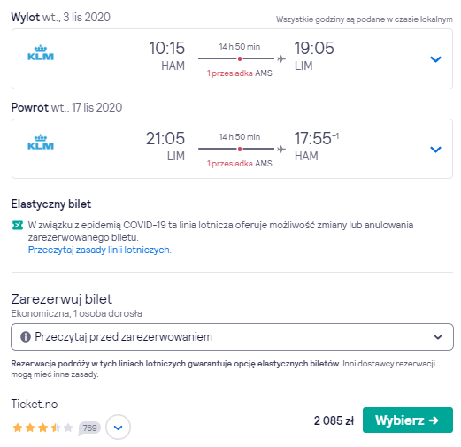Expand return LIM to HAM flight details

coord(435,150)
